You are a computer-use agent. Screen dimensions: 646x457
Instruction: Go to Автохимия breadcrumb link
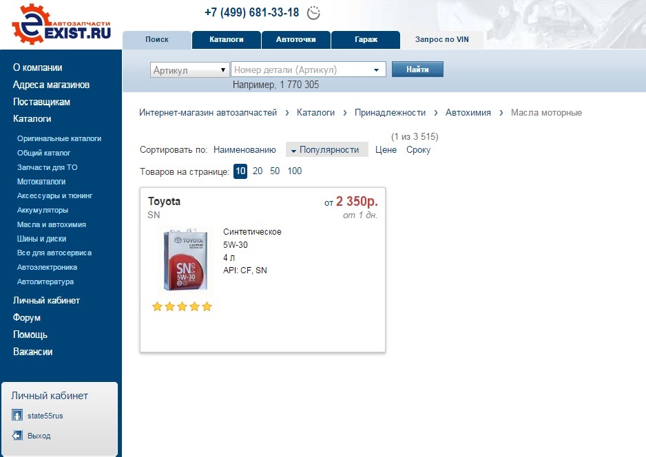(x=468, y=113)
